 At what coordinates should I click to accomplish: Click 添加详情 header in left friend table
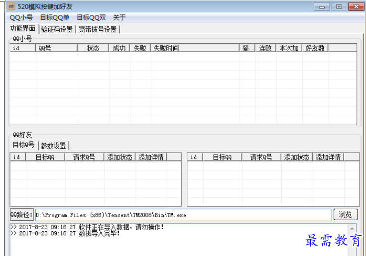tap(151, 157)
